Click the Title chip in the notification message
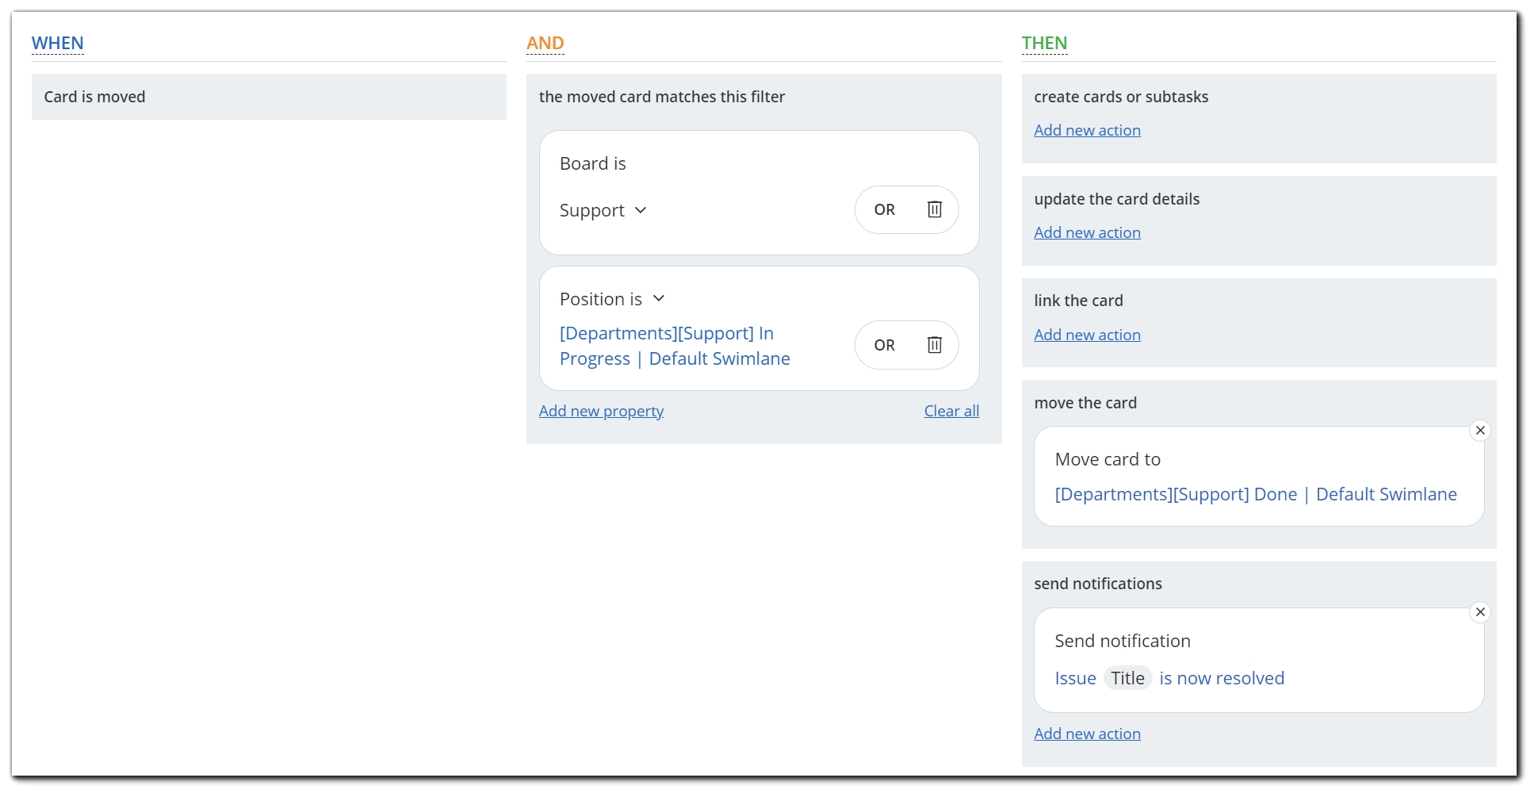The width and height of the screenshot is (1538, 797). [x=1127, y=678]
